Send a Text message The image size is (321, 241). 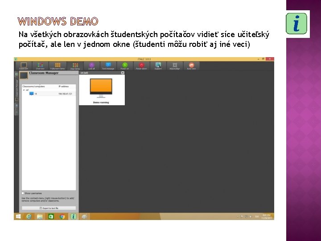click(108, 66)
